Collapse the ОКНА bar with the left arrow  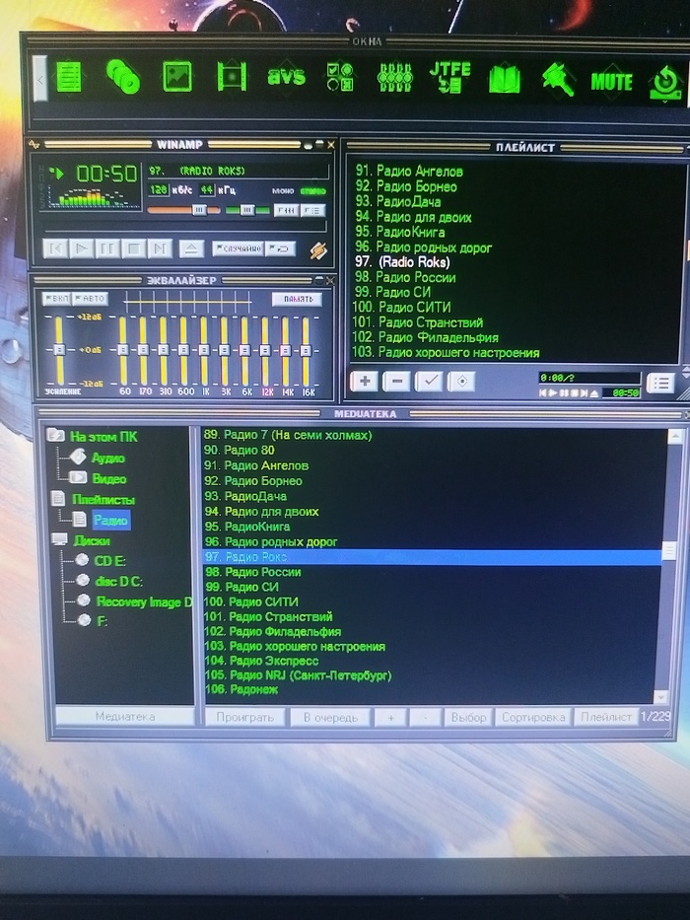tap(39, 79)
